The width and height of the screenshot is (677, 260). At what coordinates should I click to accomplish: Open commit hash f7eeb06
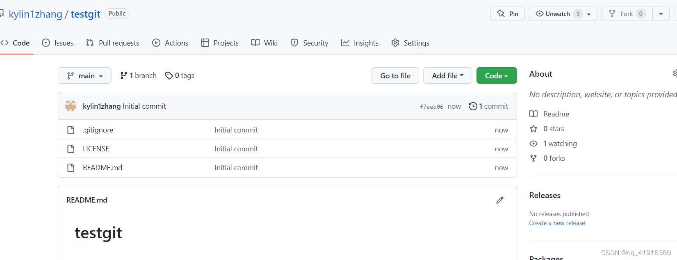point(431,107)
